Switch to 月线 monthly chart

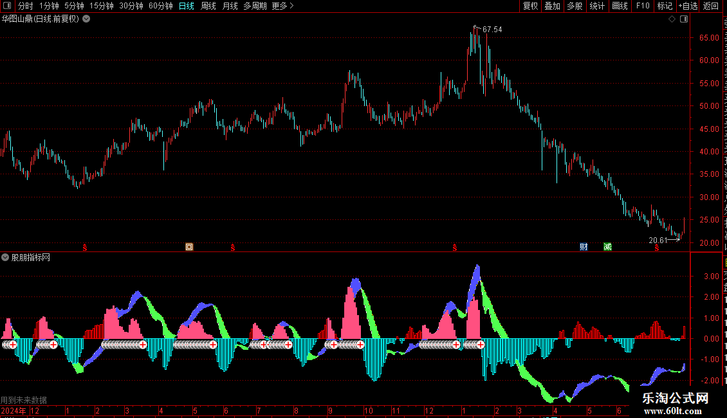tap(230, 6)
